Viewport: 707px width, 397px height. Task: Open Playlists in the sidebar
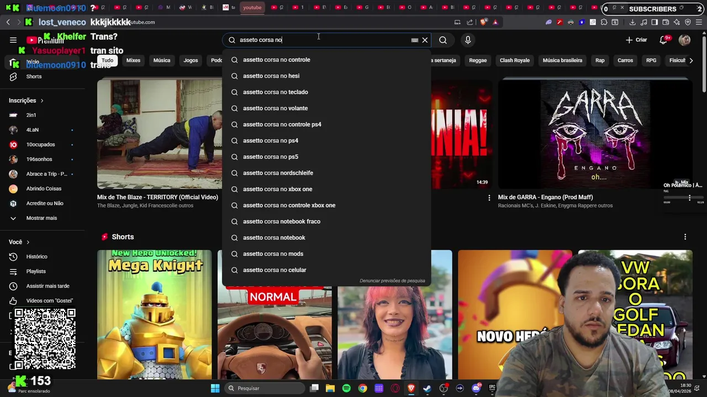pos(43,271)
